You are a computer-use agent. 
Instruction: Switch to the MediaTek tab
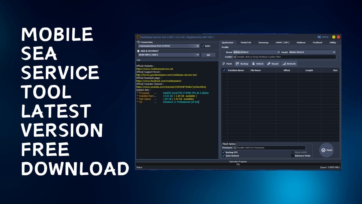246,42
